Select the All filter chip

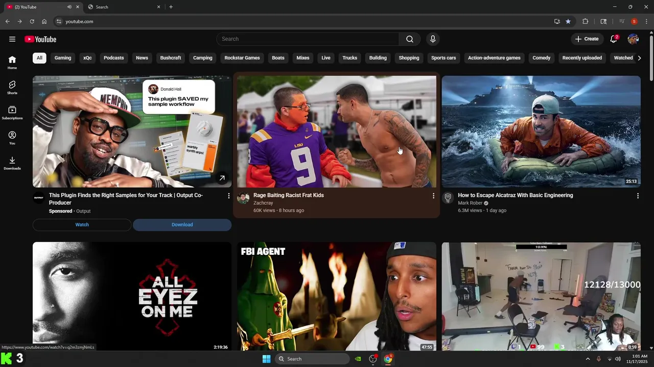tap(39, 58)
